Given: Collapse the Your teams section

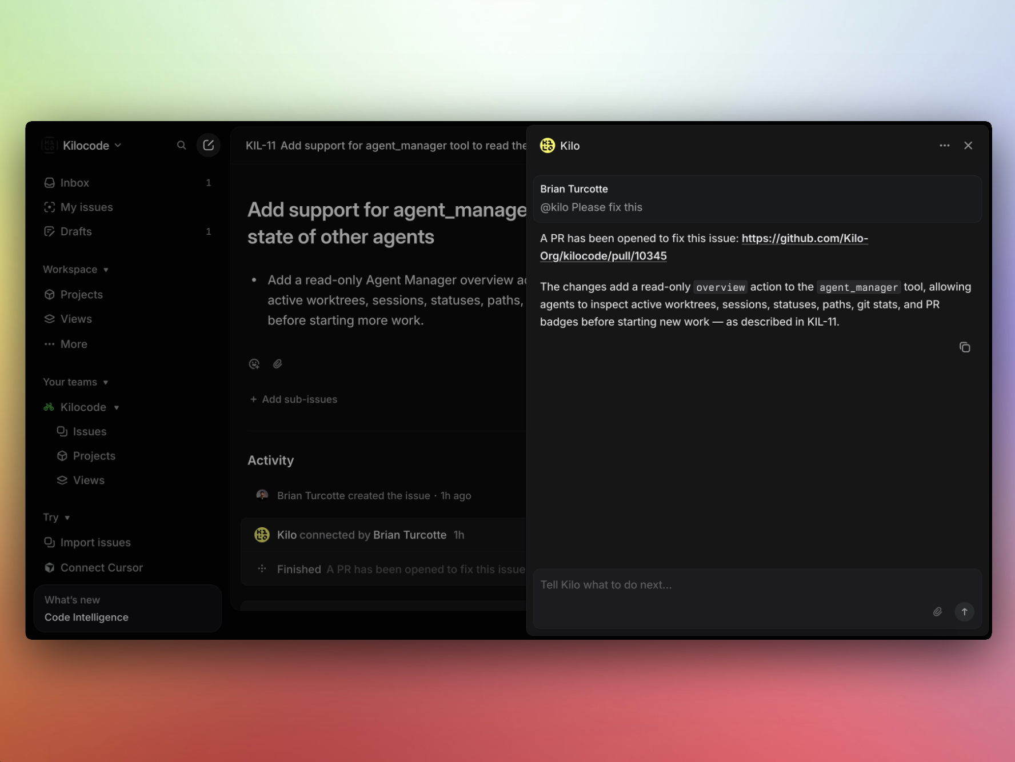Looking at the screenshot, I should point(76,382).
